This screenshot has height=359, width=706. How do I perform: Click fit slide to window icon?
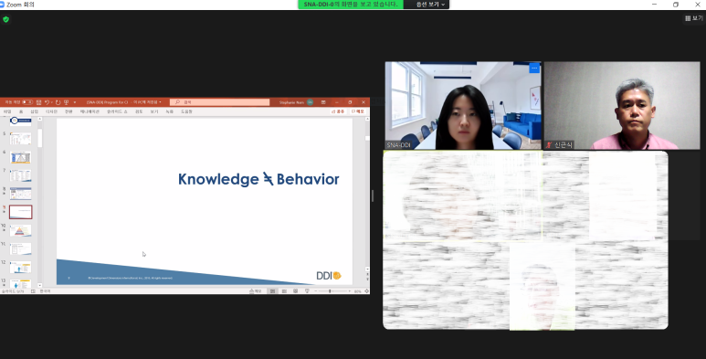pos(366,291)
